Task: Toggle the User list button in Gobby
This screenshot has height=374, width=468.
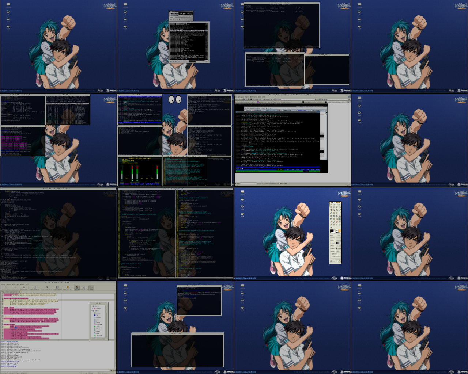Action: [x=77, y=288]
